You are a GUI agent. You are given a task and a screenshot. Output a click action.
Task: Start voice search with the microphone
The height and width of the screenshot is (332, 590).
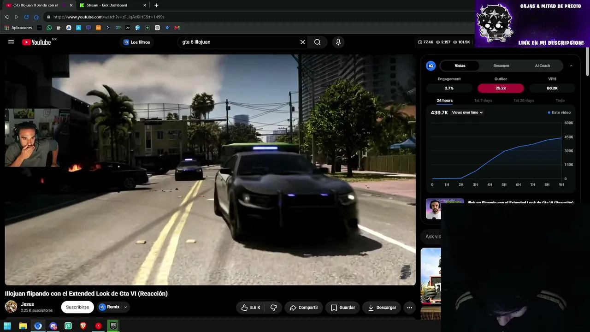click(338, 42)
